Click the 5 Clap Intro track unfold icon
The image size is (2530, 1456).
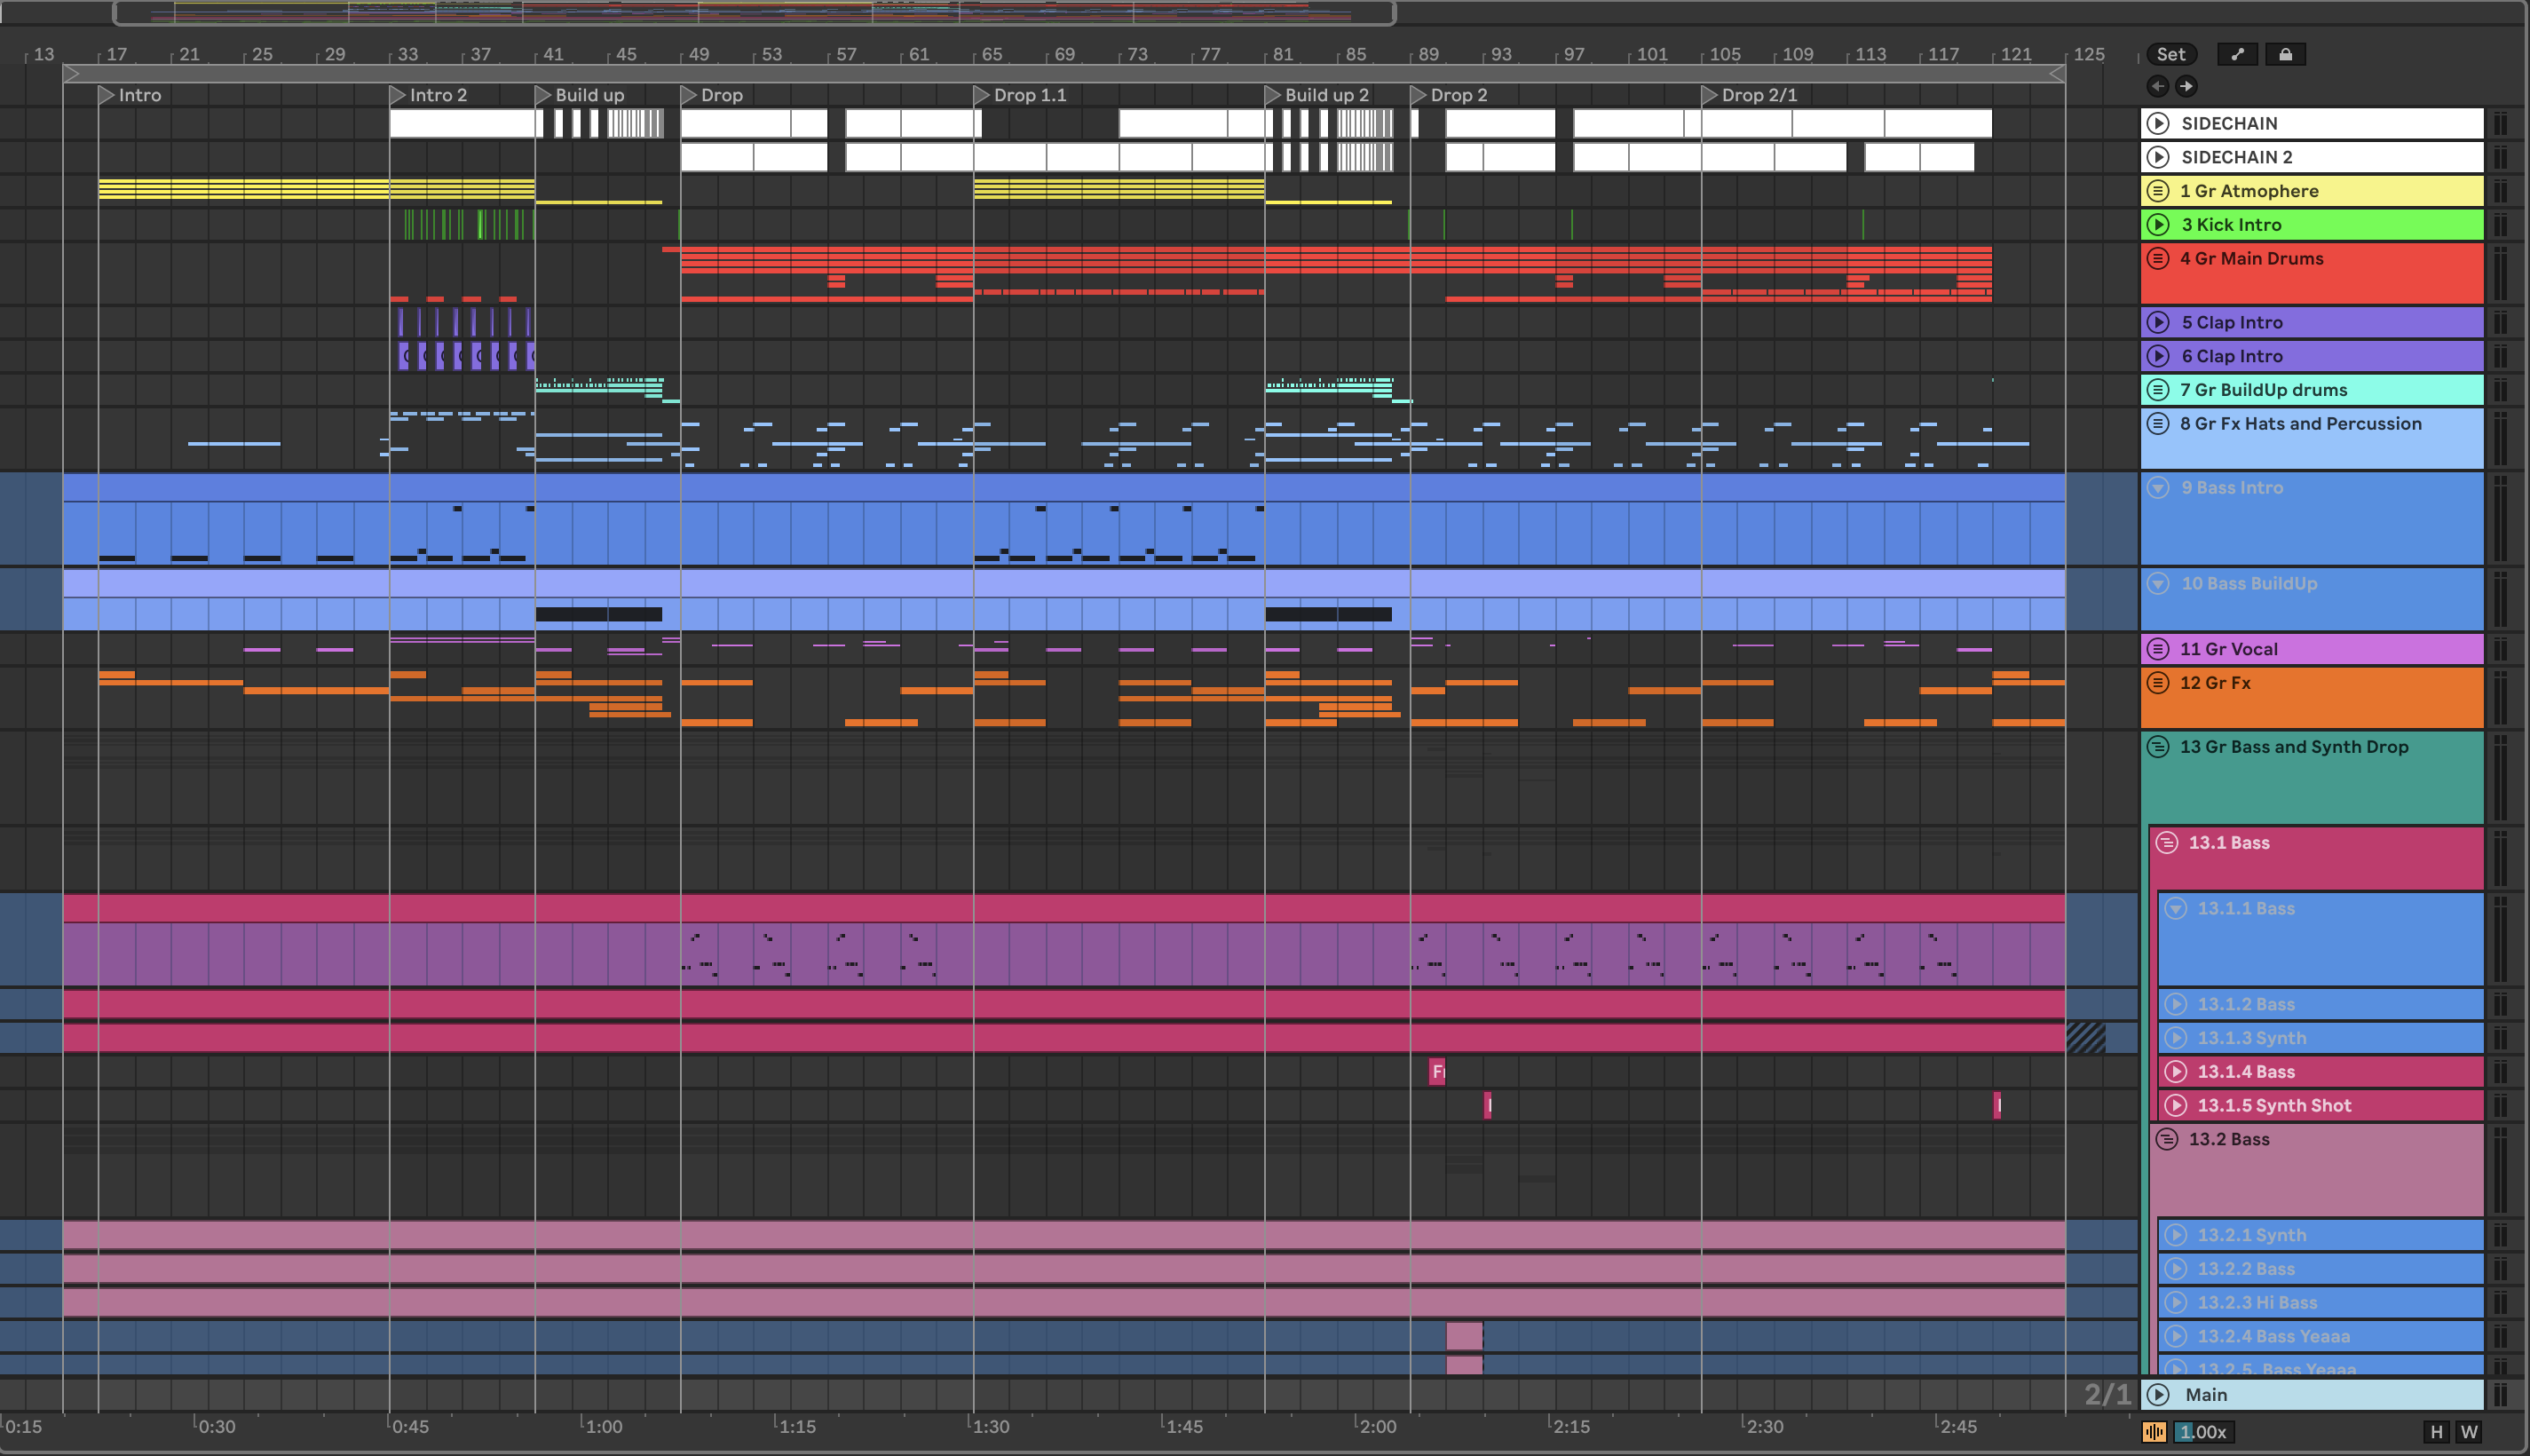tap(2158, 322)
